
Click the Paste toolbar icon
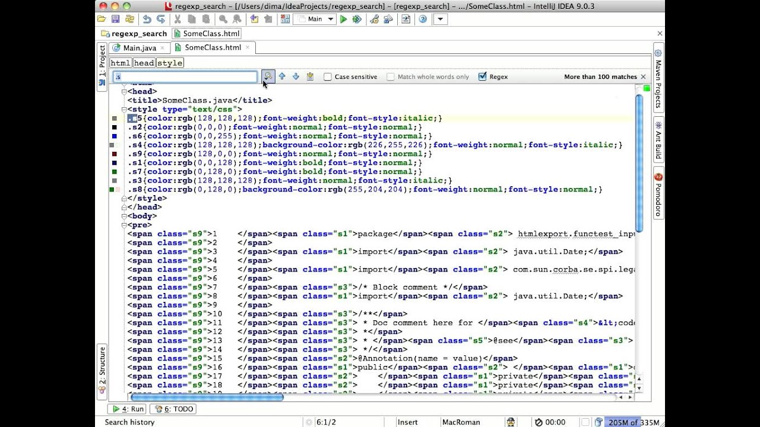tap(205, 19)
